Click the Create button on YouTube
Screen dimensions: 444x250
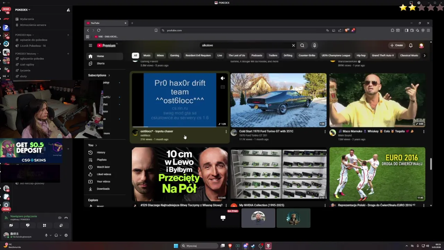pyautogui.click(x=396, y=45)
